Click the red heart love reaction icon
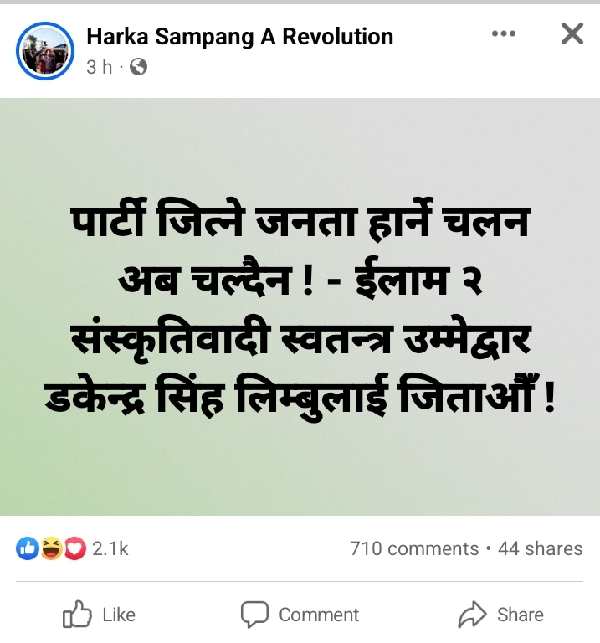The image size is (600, 643). (x=74, y=548)
